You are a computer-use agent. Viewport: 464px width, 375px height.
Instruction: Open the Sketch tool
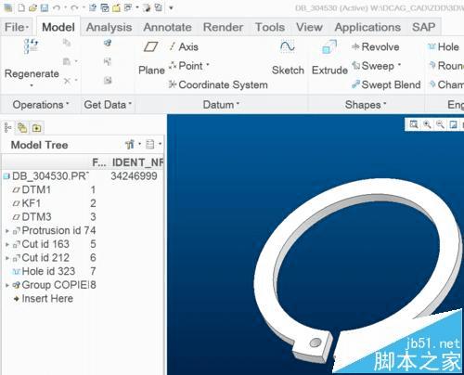pyautogui.click(x=288, y=58)
